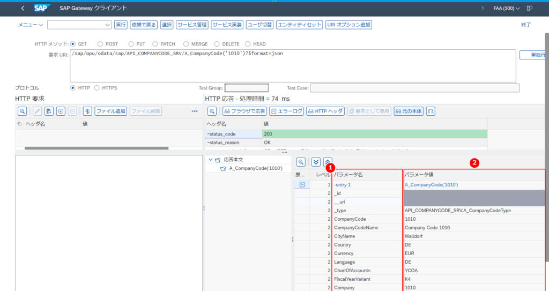
Task: Click the pencil edit icon in request toolbar
Action: point(37,111)
